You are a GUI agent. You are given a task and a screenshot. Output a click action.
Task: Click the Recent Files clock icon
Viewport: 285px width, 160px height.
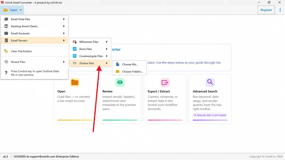click(6, 62)
